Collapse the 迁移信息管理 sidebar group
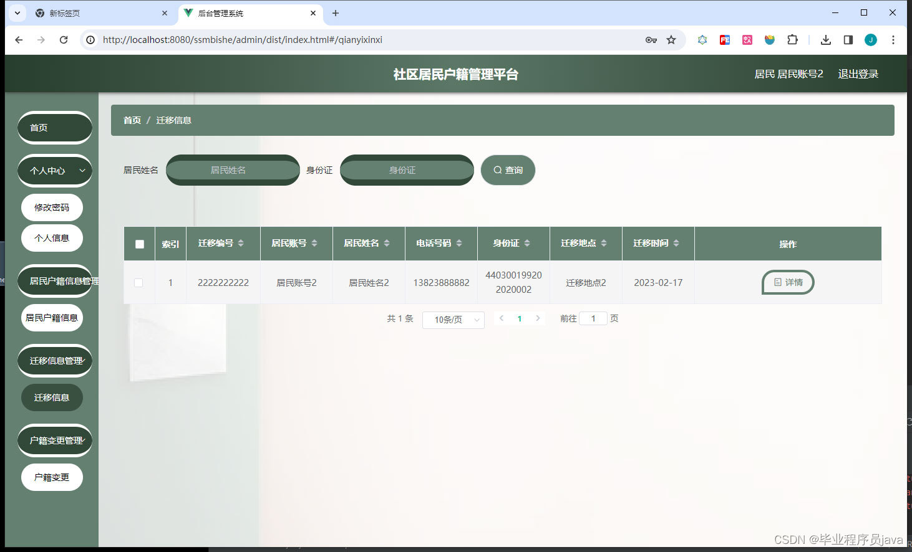This screenshot has width=912, height=552. pos(55,360)
